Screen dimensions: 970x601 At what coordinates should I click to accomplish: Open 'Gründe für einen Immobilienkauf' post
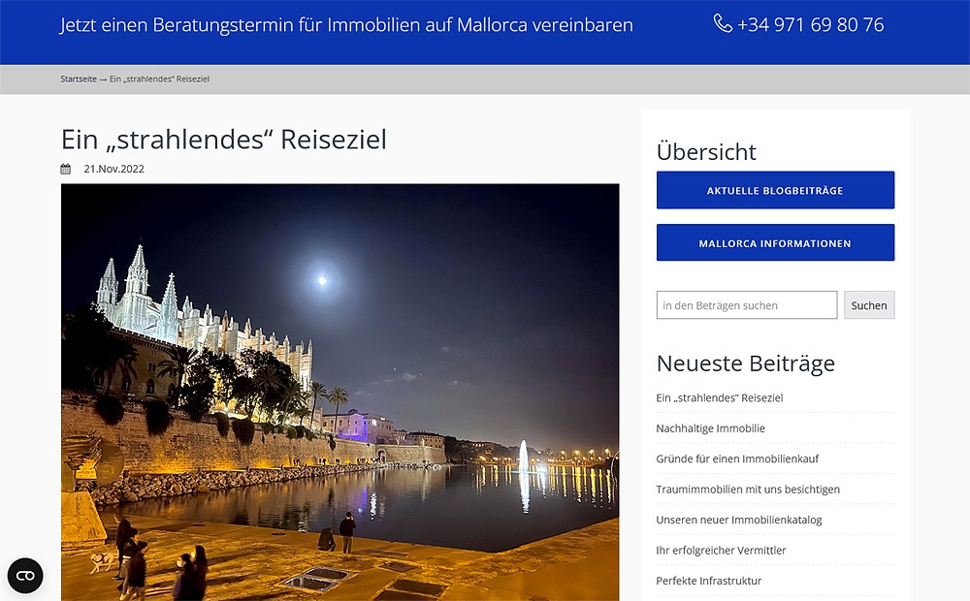[737, 459]
